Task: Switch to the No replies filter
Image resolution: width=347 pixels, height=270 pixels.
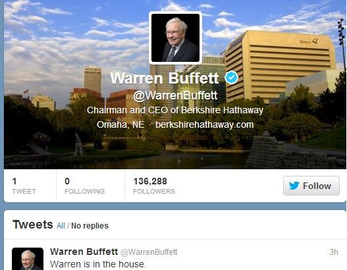Action: (x=90, y=226)
